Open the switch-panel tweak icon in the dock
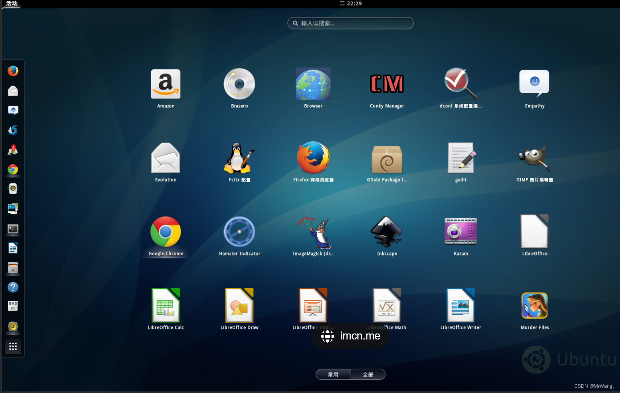620x393 pixels. pos(13,306)
